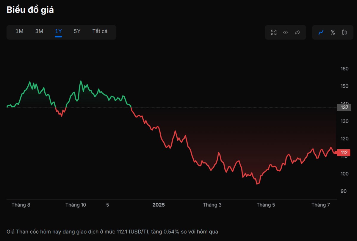The height and width of the screenshot is (241, 357).
Task: Click the red 112 current price label
Action: pyautogui.click(x=344, y=153)
